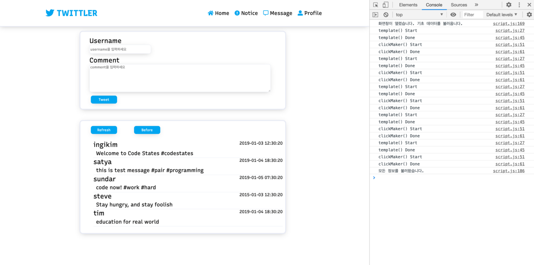Viewport: 534px width, 265px height.
Task: Go to Home navigation link
Action: coord(219,13)
